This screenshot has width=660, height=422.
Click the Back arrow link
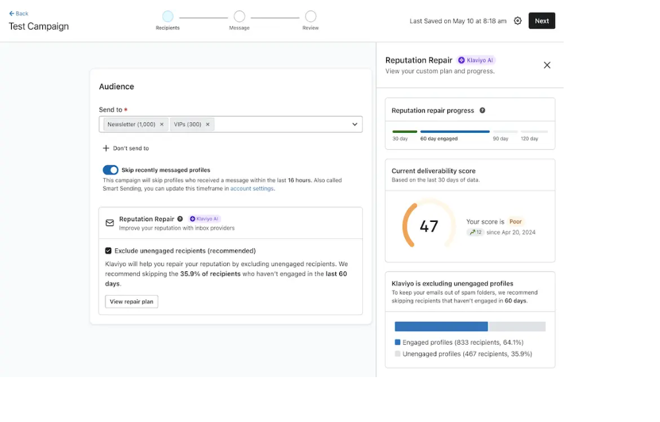(18, 13)
